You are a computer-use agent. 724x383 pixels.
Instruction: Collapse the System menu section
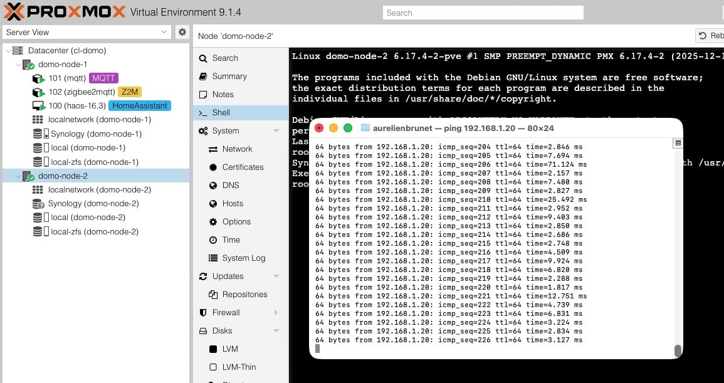(276, 131)
